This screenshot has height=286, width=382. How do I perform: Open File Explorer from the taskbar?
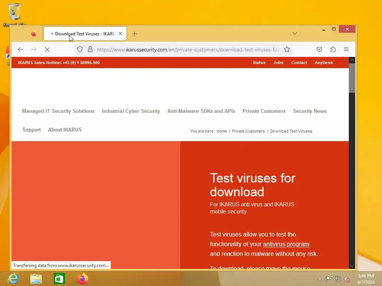tap(36, 279)
